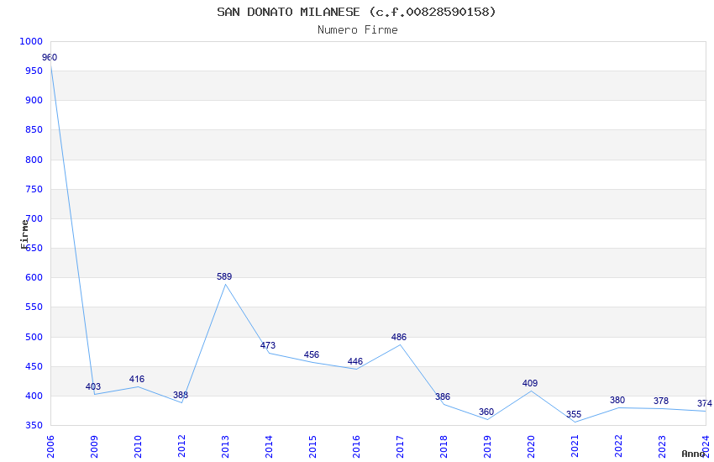714x462 pixels.
Task: Click the 2009 x-axis year label
Action: [x=94, y=446]
